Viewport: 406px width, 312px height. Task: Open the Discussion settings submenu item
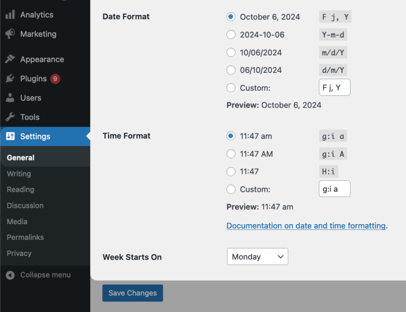pyautogui.click(x=25, y=206)
